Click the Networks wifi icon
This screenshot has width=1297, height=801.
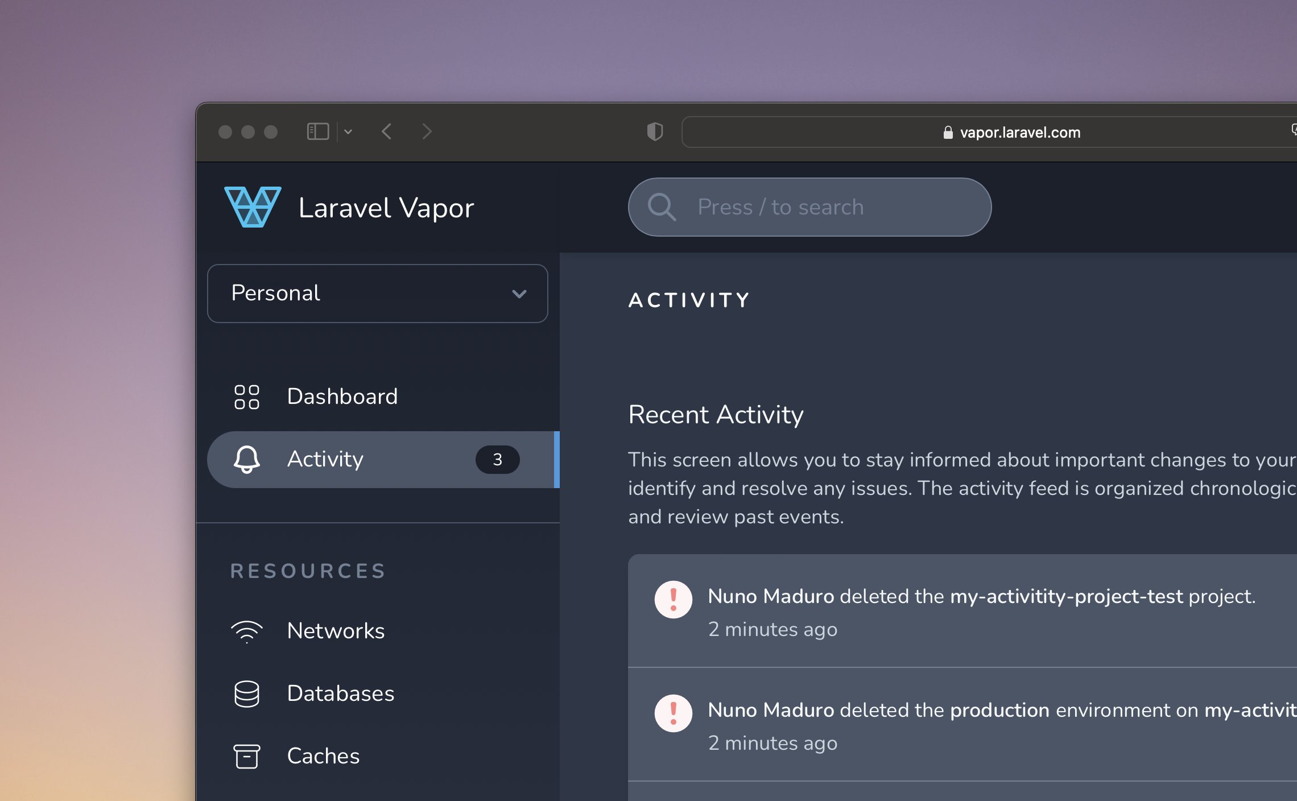(246, 631)
